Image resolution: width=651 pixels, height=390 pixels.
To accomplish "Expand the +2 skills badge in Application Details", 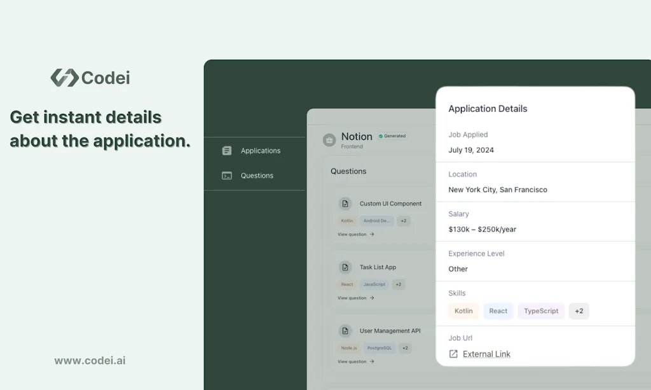I will (x=579, y=311).
